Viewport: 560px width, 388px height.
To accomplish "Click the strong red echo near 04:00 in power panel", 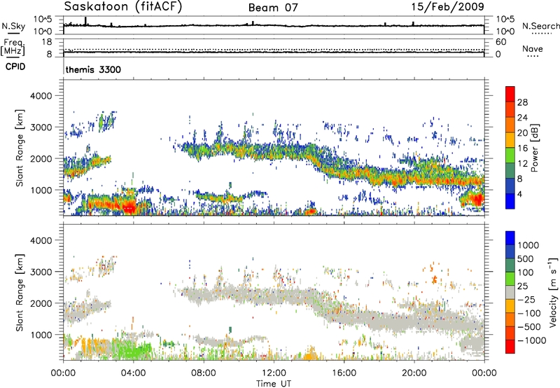I will [129, 207].
